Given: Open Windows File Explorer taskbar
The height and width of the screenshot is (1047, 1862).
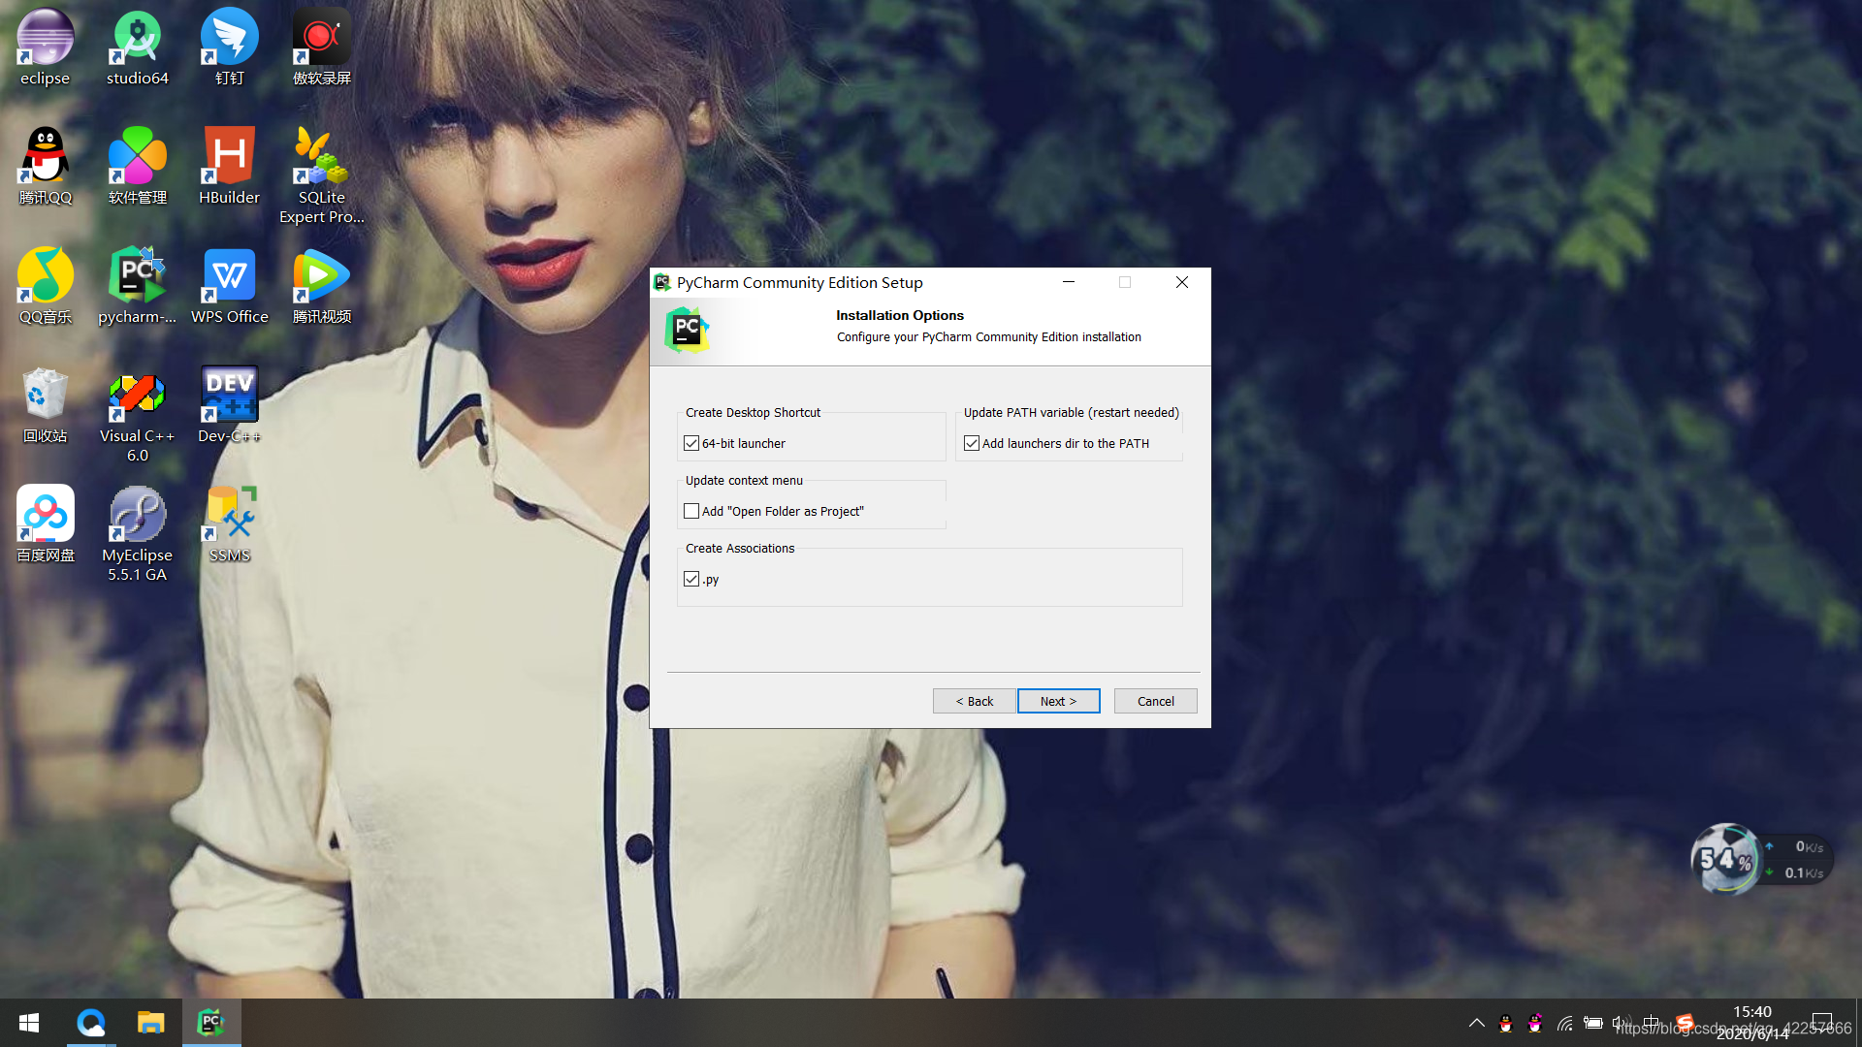Looking at the screenshot, I should [151, 1022].
